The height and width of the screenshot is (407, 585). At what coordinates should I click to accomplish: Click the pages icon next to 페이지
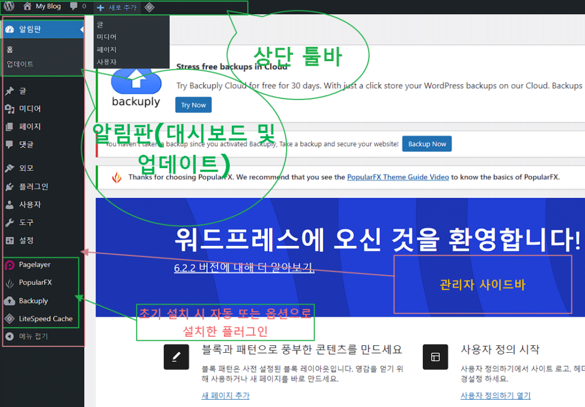(x=10, y=126)
